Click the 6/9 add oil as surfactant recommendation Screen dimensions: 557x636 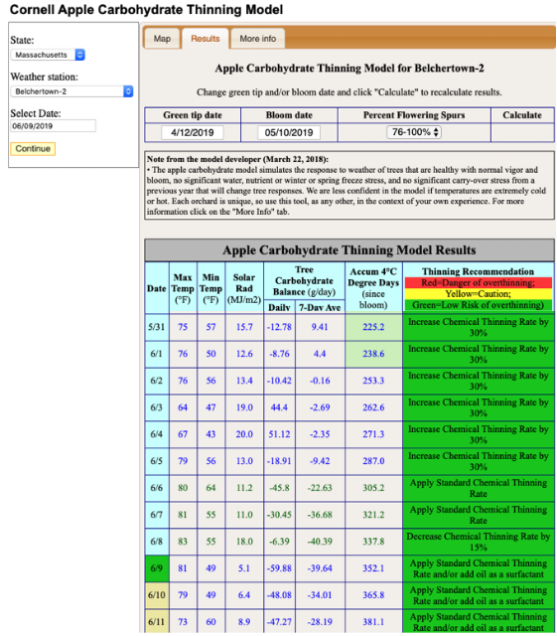click(x=479, y=568)
